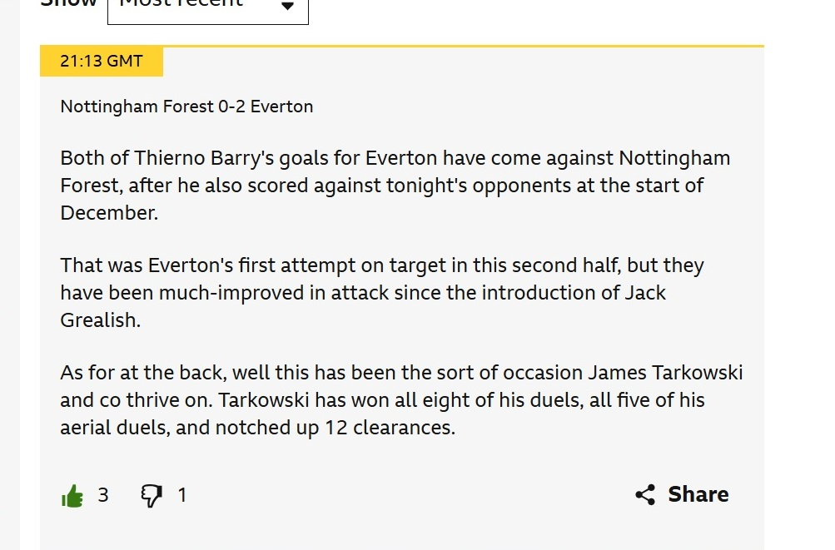835x550 pixels.
Task: Click the Show label beside the dropdown
Action: tap(69, 4)
